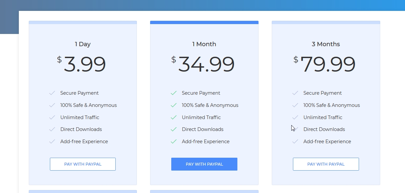
Task: Click checkmark by 100% Safe & Anonymous in 3 Months plan
Action: click(295, 105)
